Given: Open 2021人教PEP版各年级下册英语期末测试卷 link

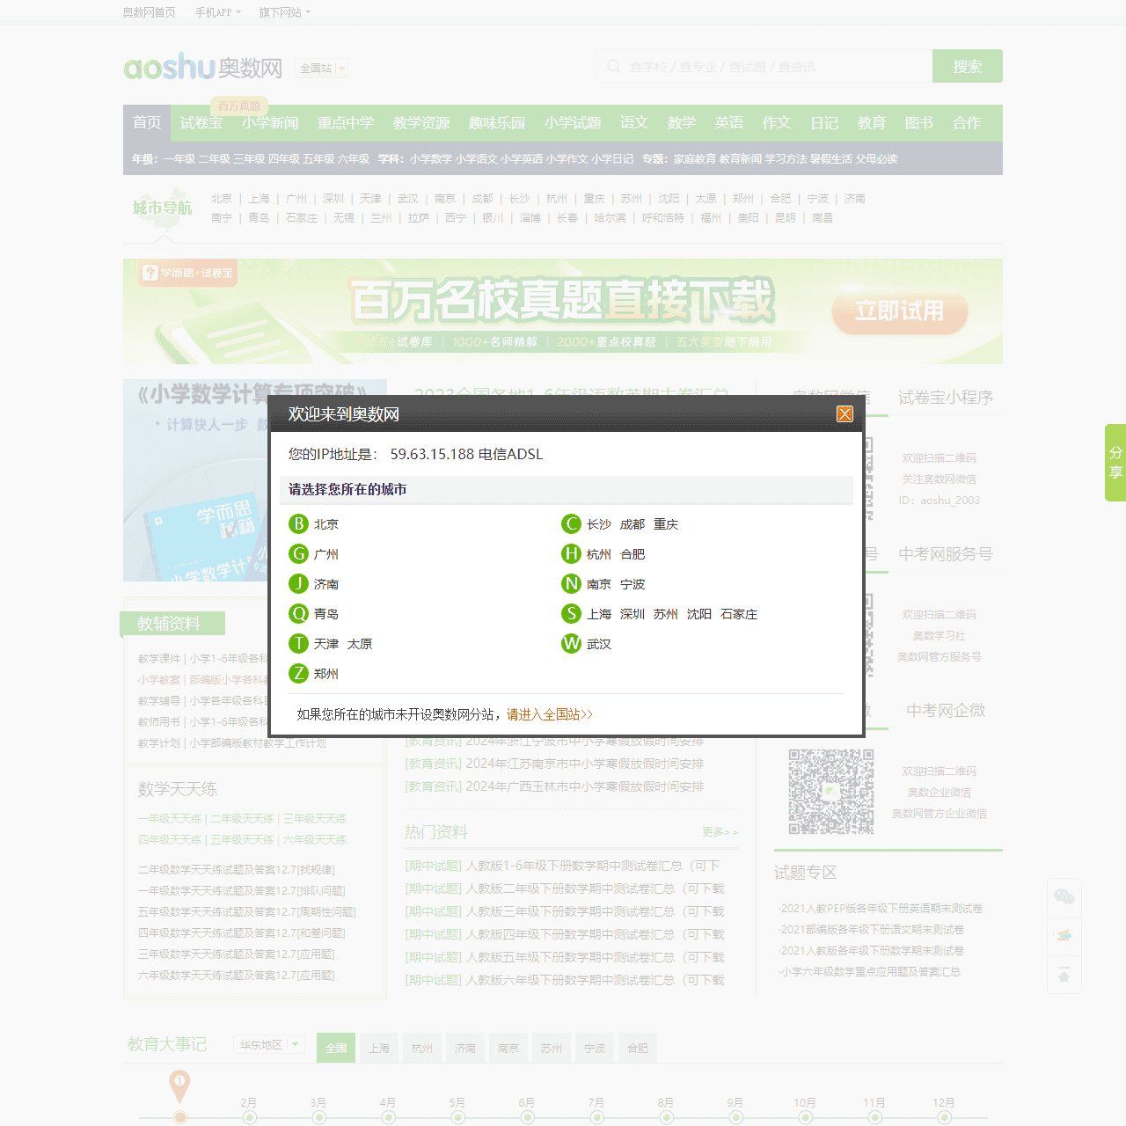Looking at the screenshot, I should (881, 908).
